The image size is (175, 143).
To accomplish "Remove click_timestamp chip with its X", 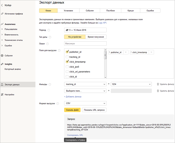I will coord(151,52).
